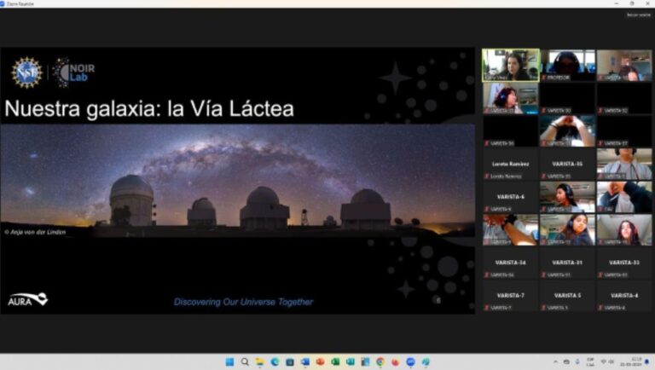Open the Windows Start menu

[x=229, y=361]
